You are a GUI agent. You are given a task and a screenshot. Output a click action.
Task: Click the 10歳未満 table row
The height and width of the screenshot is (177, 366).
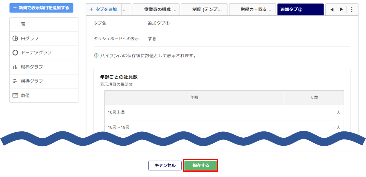(x=194, y=113)
